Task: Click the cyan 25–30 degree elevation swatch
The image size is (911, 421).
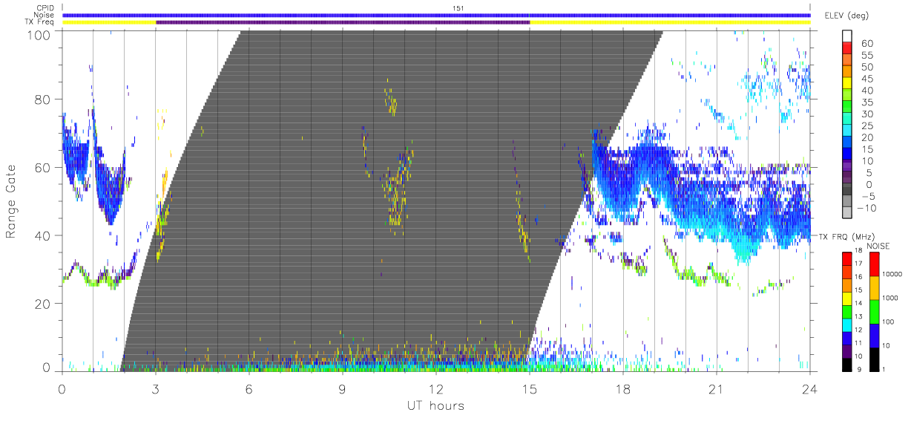Action: [x=848, y=119]
